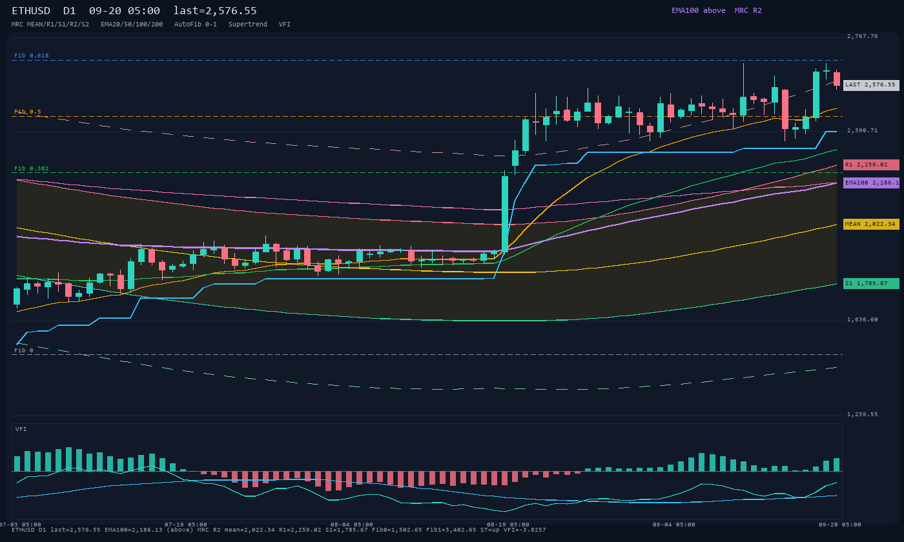Screen dimensions: 904x542
Task: Click the Fib 0.5 level label
Action: tap(28, 112)
